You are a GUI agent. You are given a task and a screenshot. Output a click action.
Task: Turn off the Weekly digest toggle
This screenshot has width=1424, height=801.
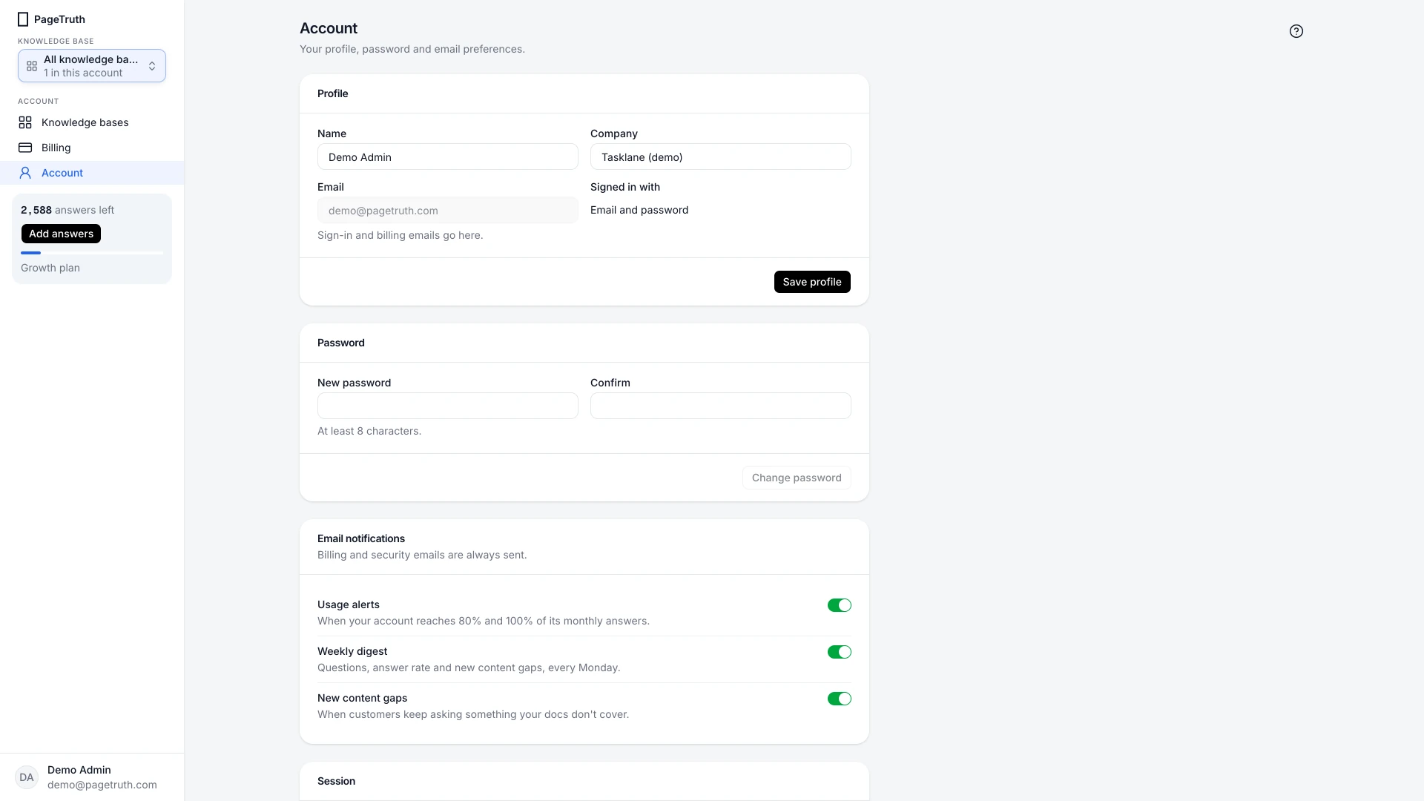839,652
